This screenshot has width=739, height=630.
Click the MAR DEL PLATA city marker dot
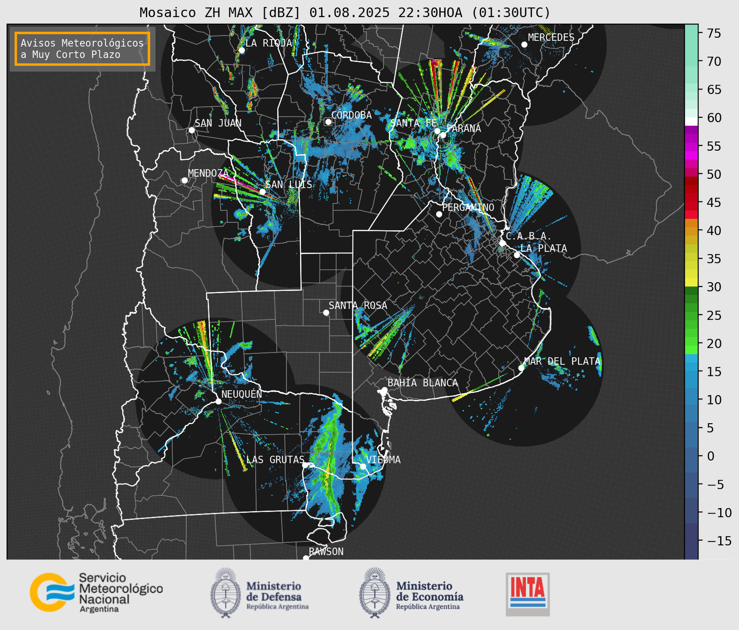(521, 368)
